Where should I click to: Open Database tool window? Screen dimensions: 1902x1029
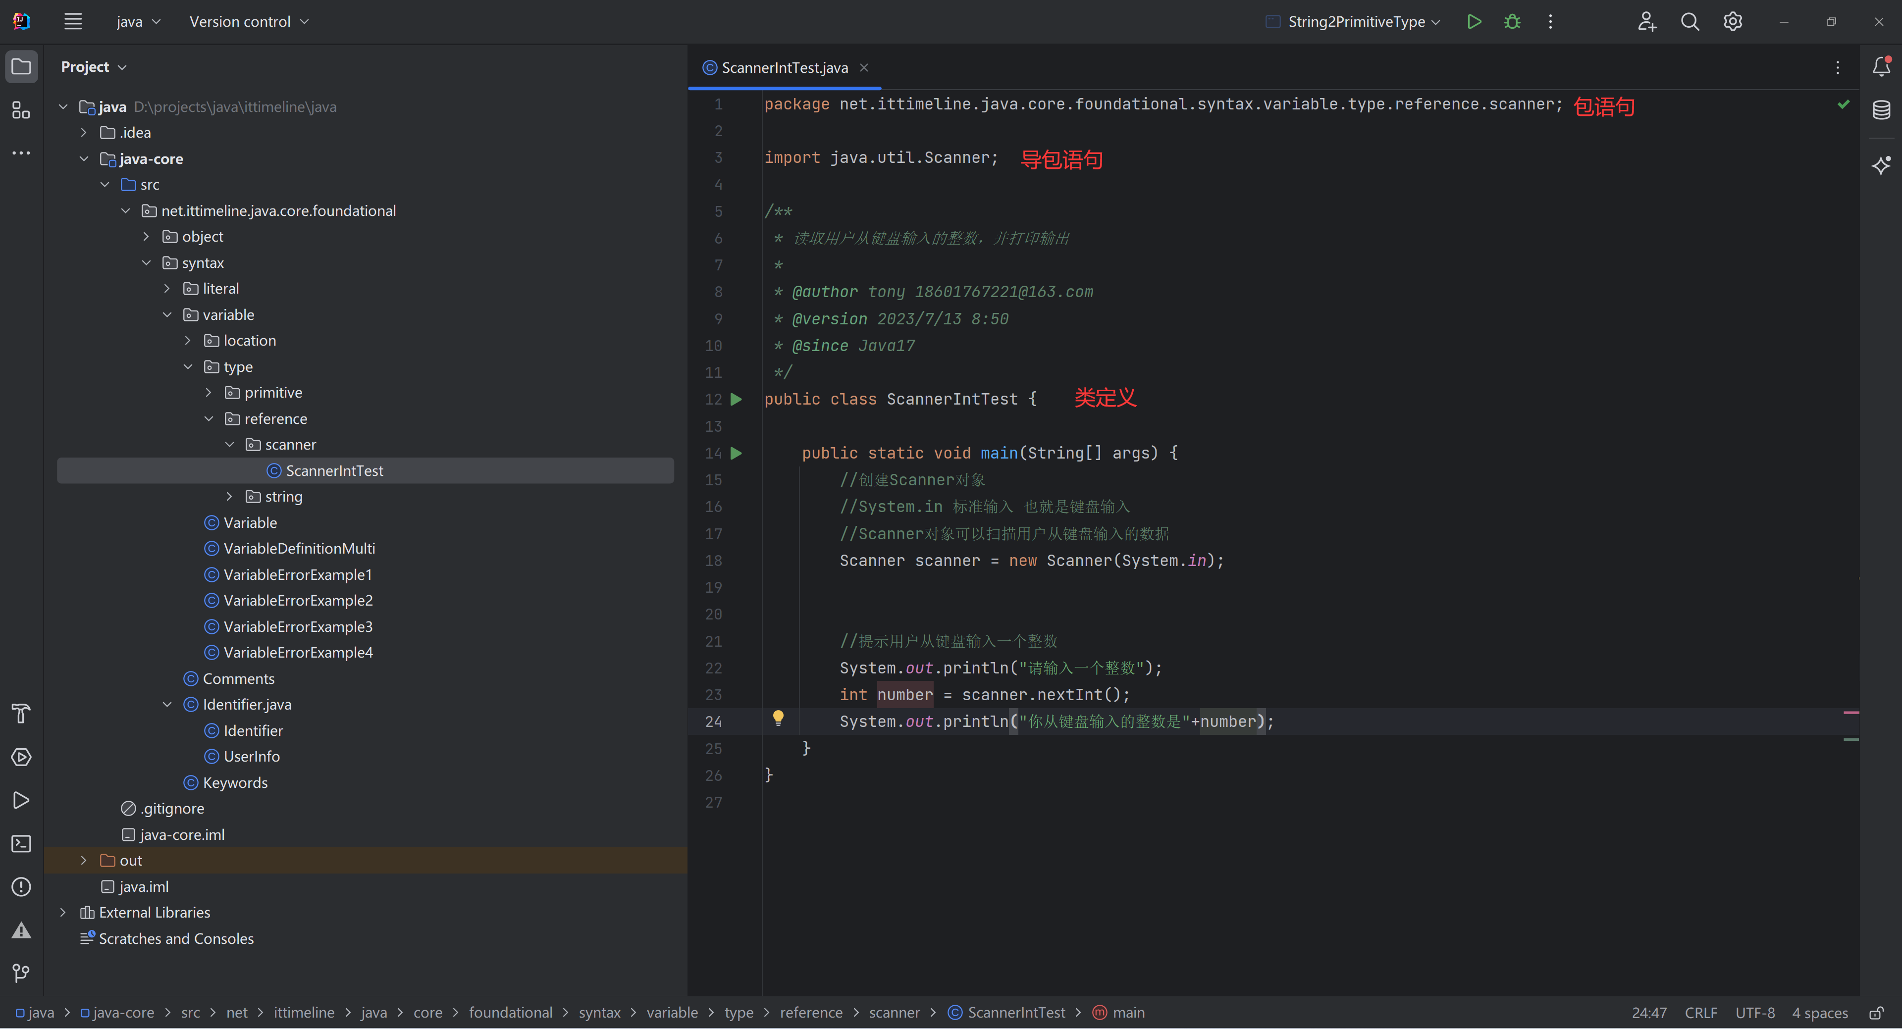coord(1881,110)
